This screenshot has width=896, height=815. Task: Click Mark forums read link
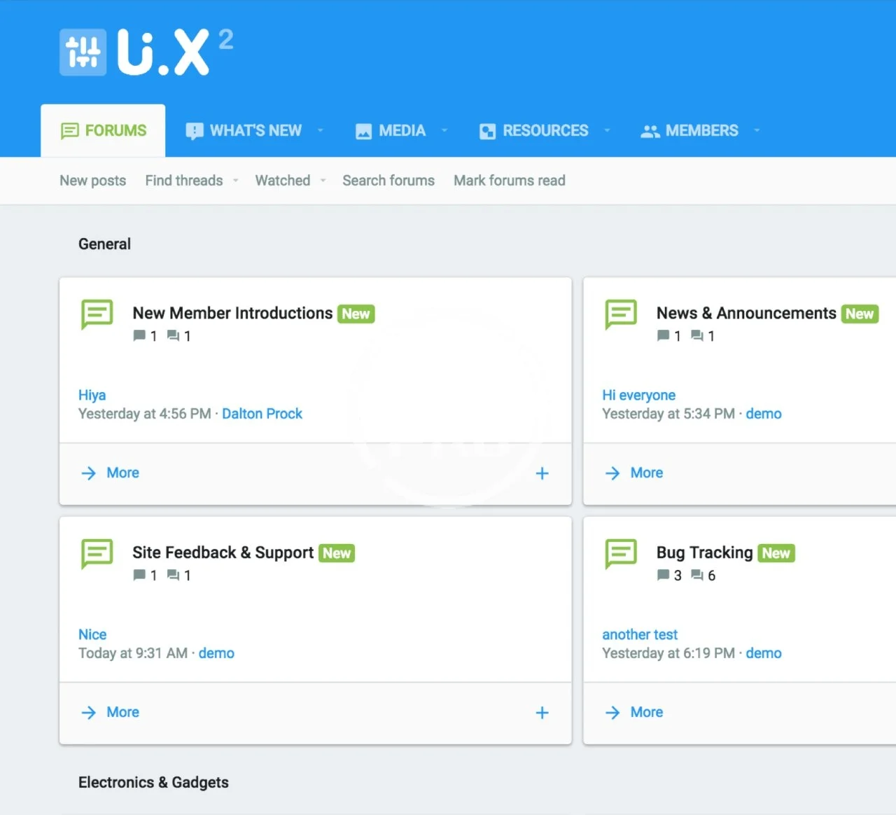pos(509,181)
